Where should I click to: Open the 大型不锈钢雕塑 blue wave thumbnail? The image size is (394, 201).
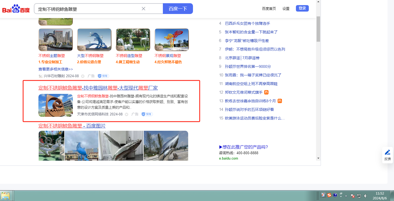[x=94, y=40]
